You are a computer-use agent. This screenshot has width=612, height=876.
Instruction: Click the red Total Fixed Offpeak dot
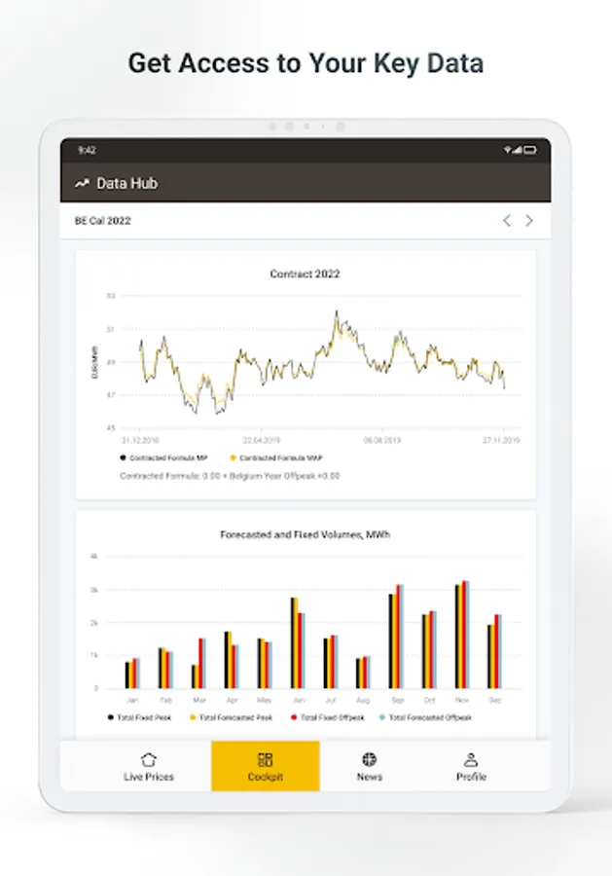(294, 717)
